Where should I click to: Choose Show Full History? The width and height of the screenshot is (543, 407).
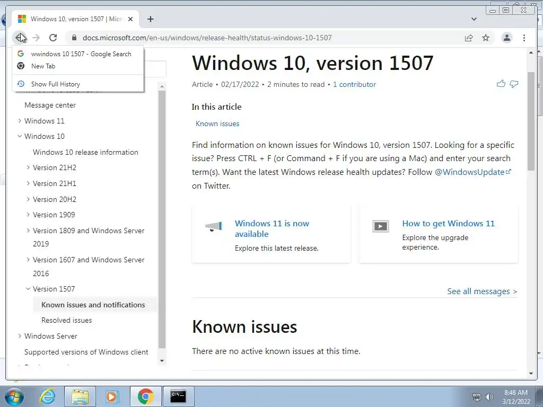coord(77,84)
